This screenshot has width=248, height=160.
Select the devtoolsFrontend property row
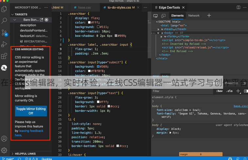(31, 30)
